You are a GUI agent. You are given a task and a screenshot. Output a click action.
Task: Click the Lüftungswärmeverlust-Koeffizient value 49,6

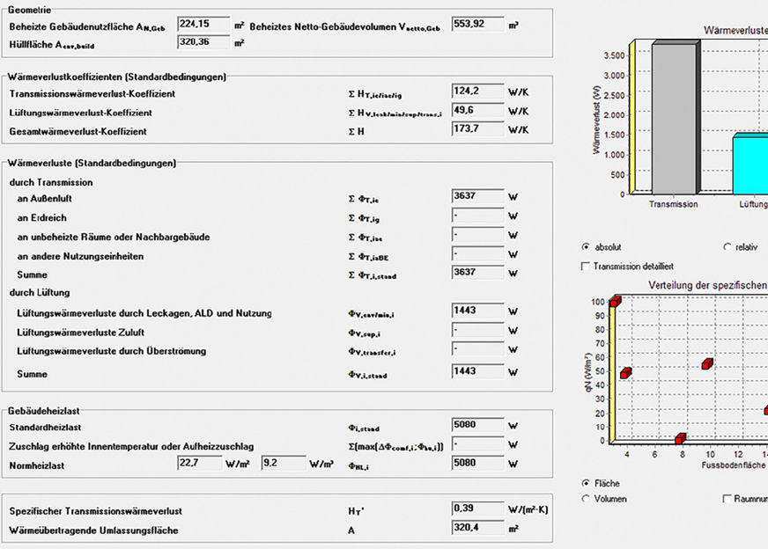tap(477, 111)
